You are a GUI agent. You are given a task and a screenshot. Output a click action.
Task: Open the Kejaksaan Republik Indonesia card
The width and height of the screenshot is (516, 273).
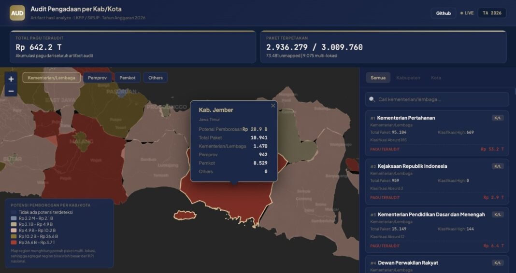tap(437, 181)
